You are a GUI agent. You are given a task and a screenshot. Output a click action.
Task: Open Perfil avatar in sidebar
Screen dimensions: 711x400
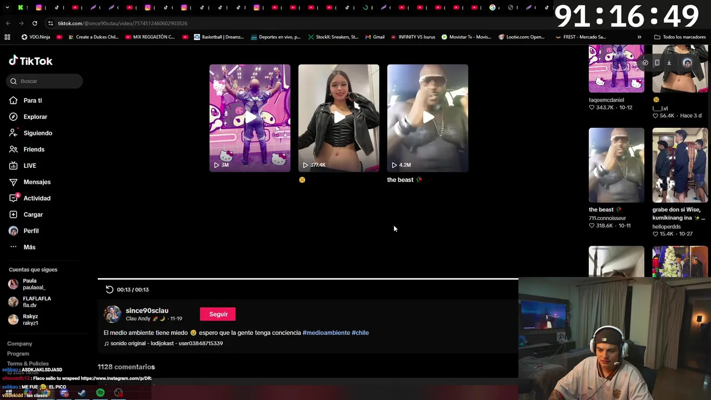click(x=13, y=231)
